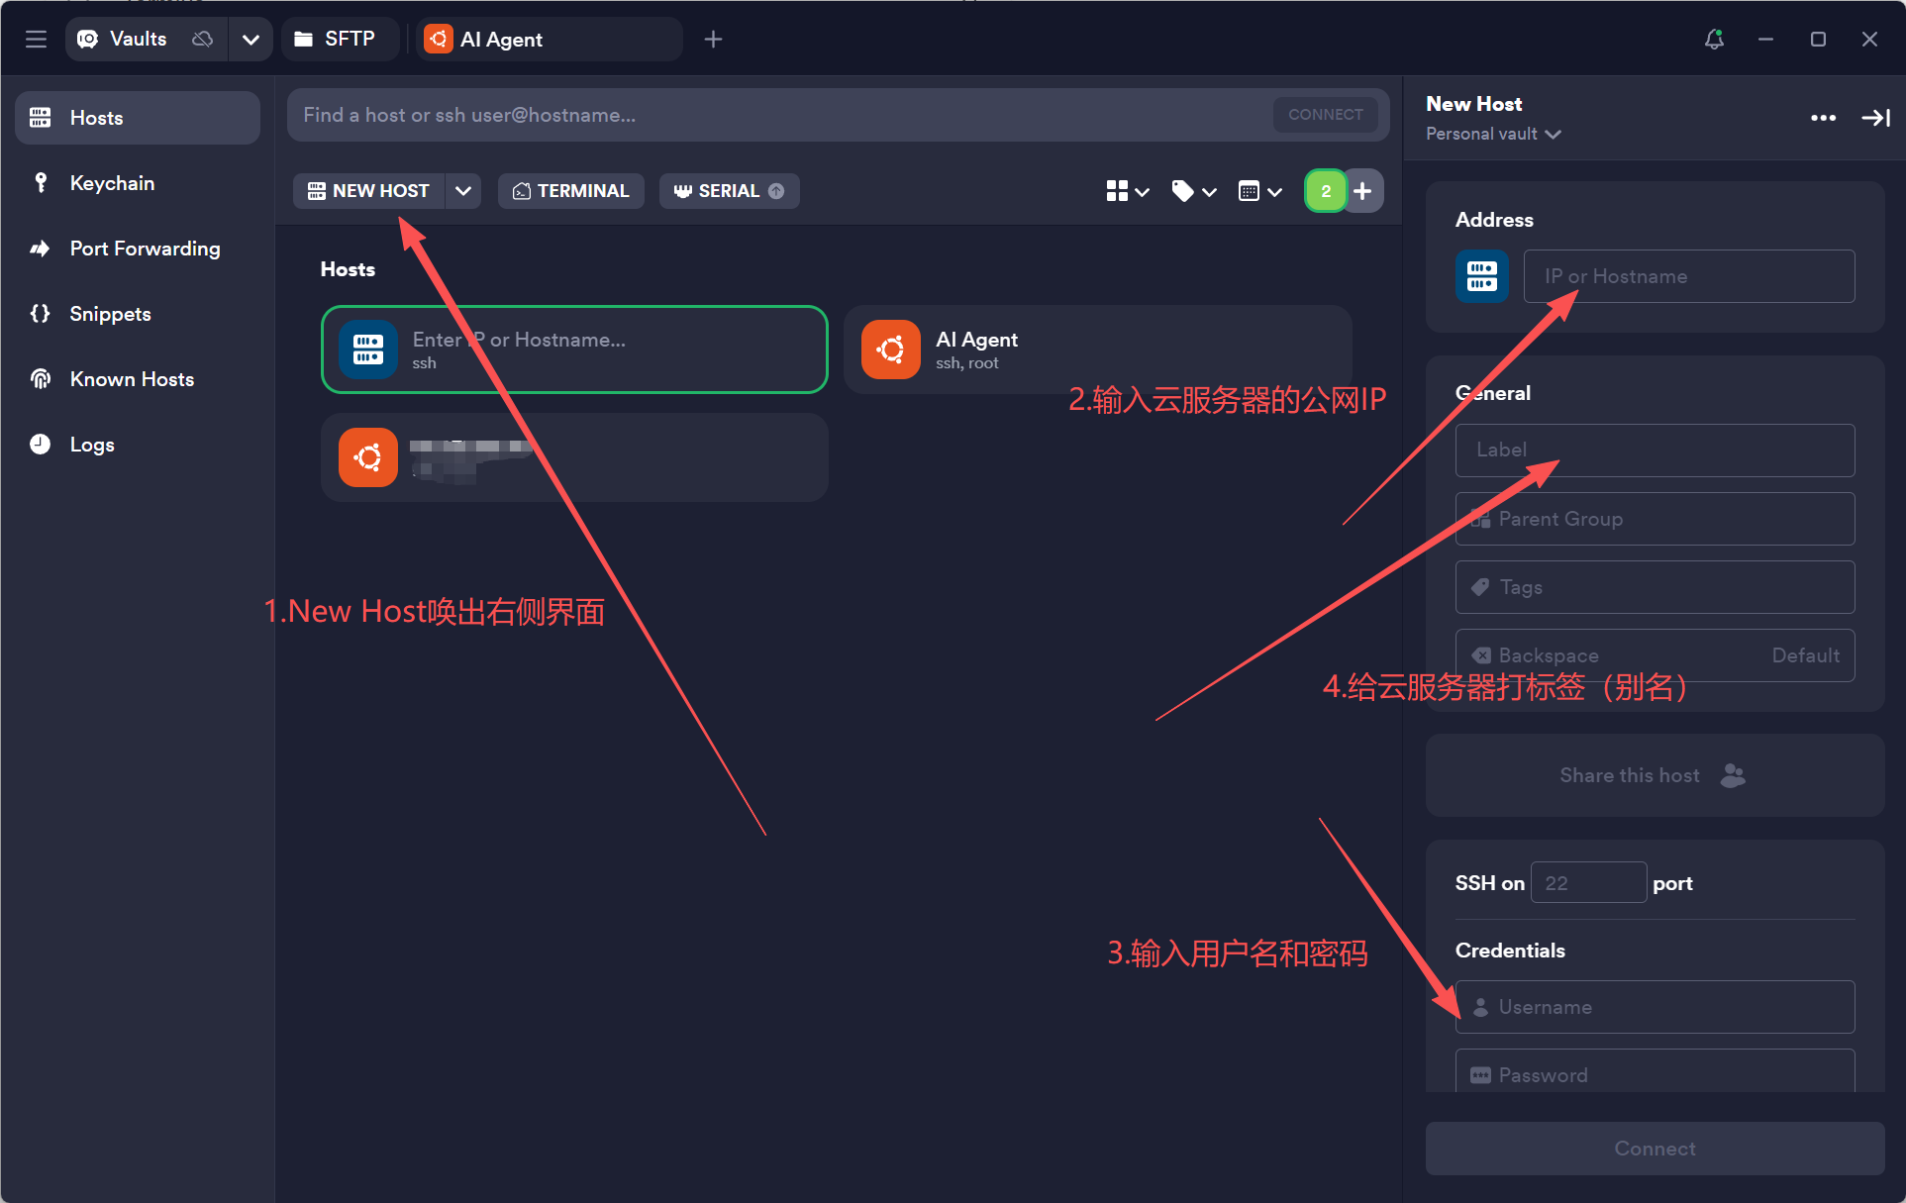The width and height of the screenshot is (1906, 1203).
Task: Click the green badge showing 2
Action: 1325,191
